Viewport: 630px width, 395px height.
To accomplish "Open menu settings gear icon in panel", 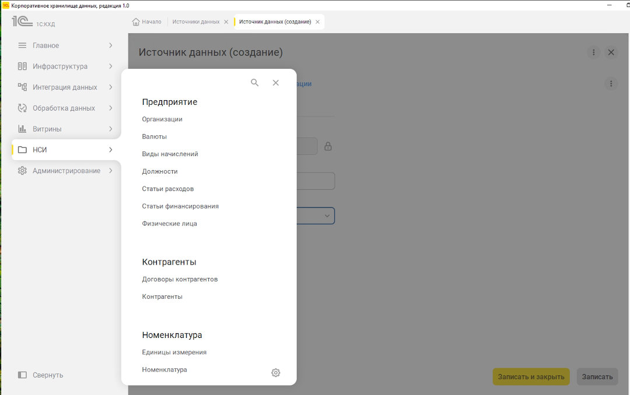I will (x=276, y=373).
